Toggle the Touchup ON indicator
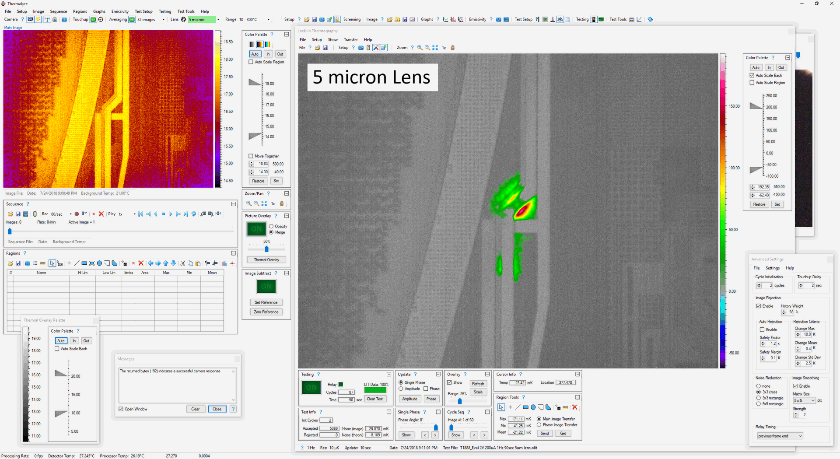 (x=93, y=20)
